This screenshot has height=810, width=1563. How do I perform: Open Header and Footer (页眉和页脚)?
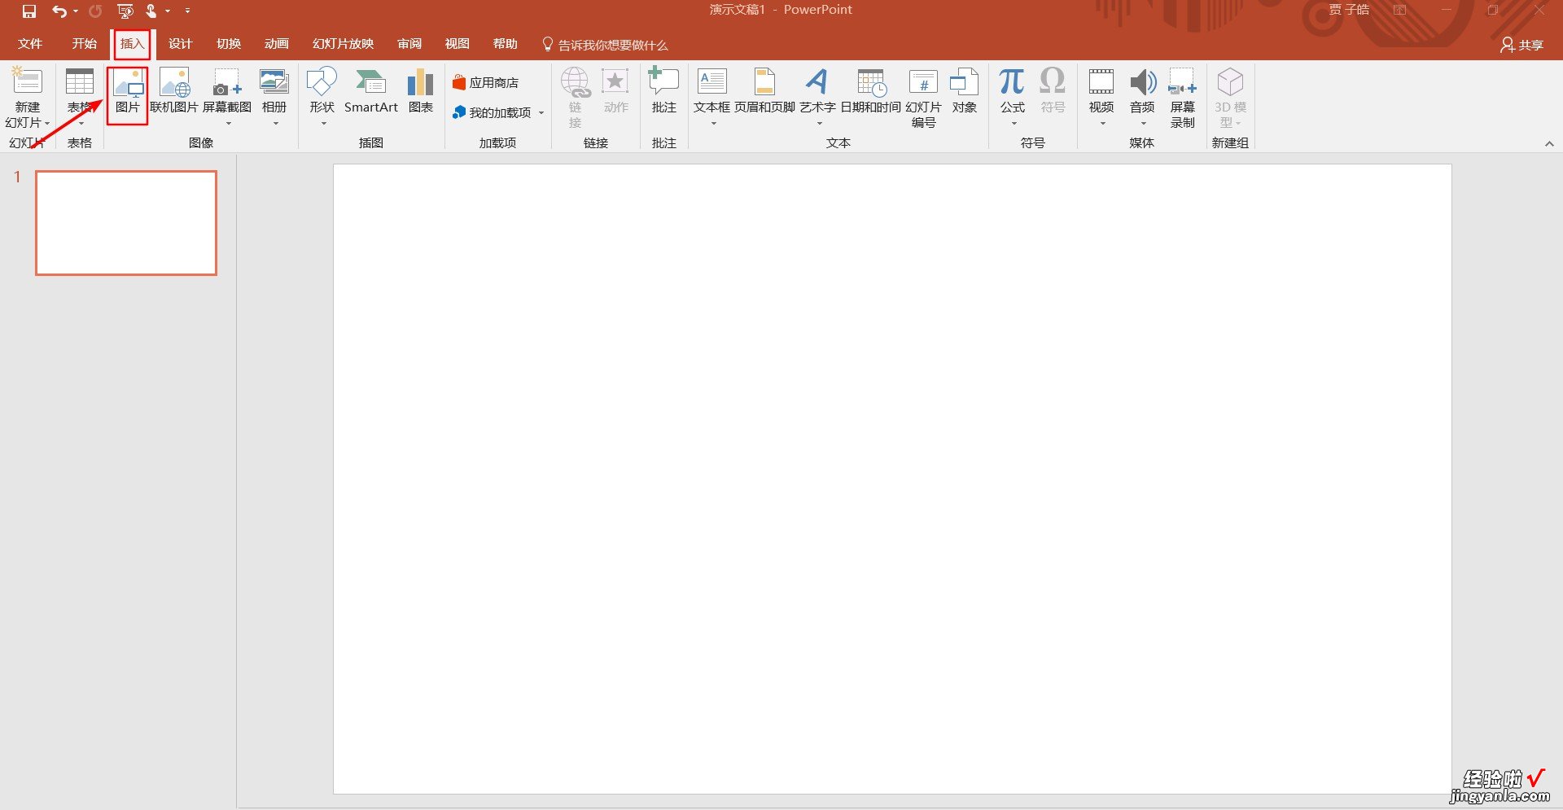[764, 90]
